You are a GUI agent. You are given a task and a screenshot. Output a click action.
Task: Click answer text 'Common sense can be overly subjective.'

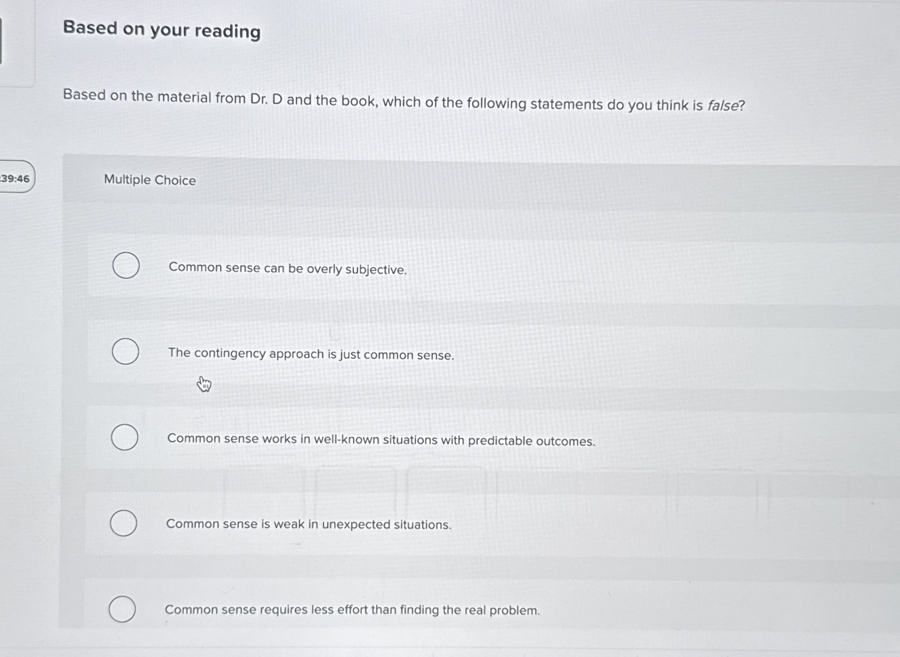[288, 269]
